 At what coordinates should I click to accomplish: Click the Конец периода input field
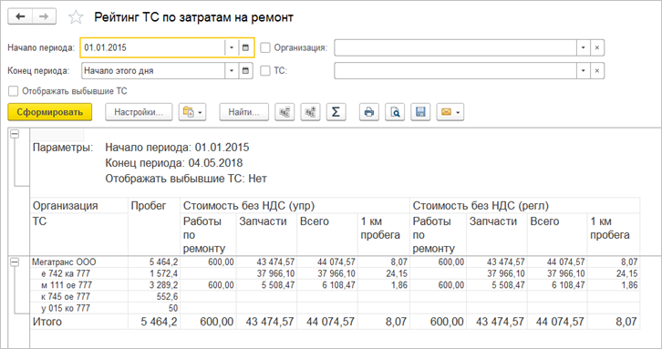[x=153, y=71]
